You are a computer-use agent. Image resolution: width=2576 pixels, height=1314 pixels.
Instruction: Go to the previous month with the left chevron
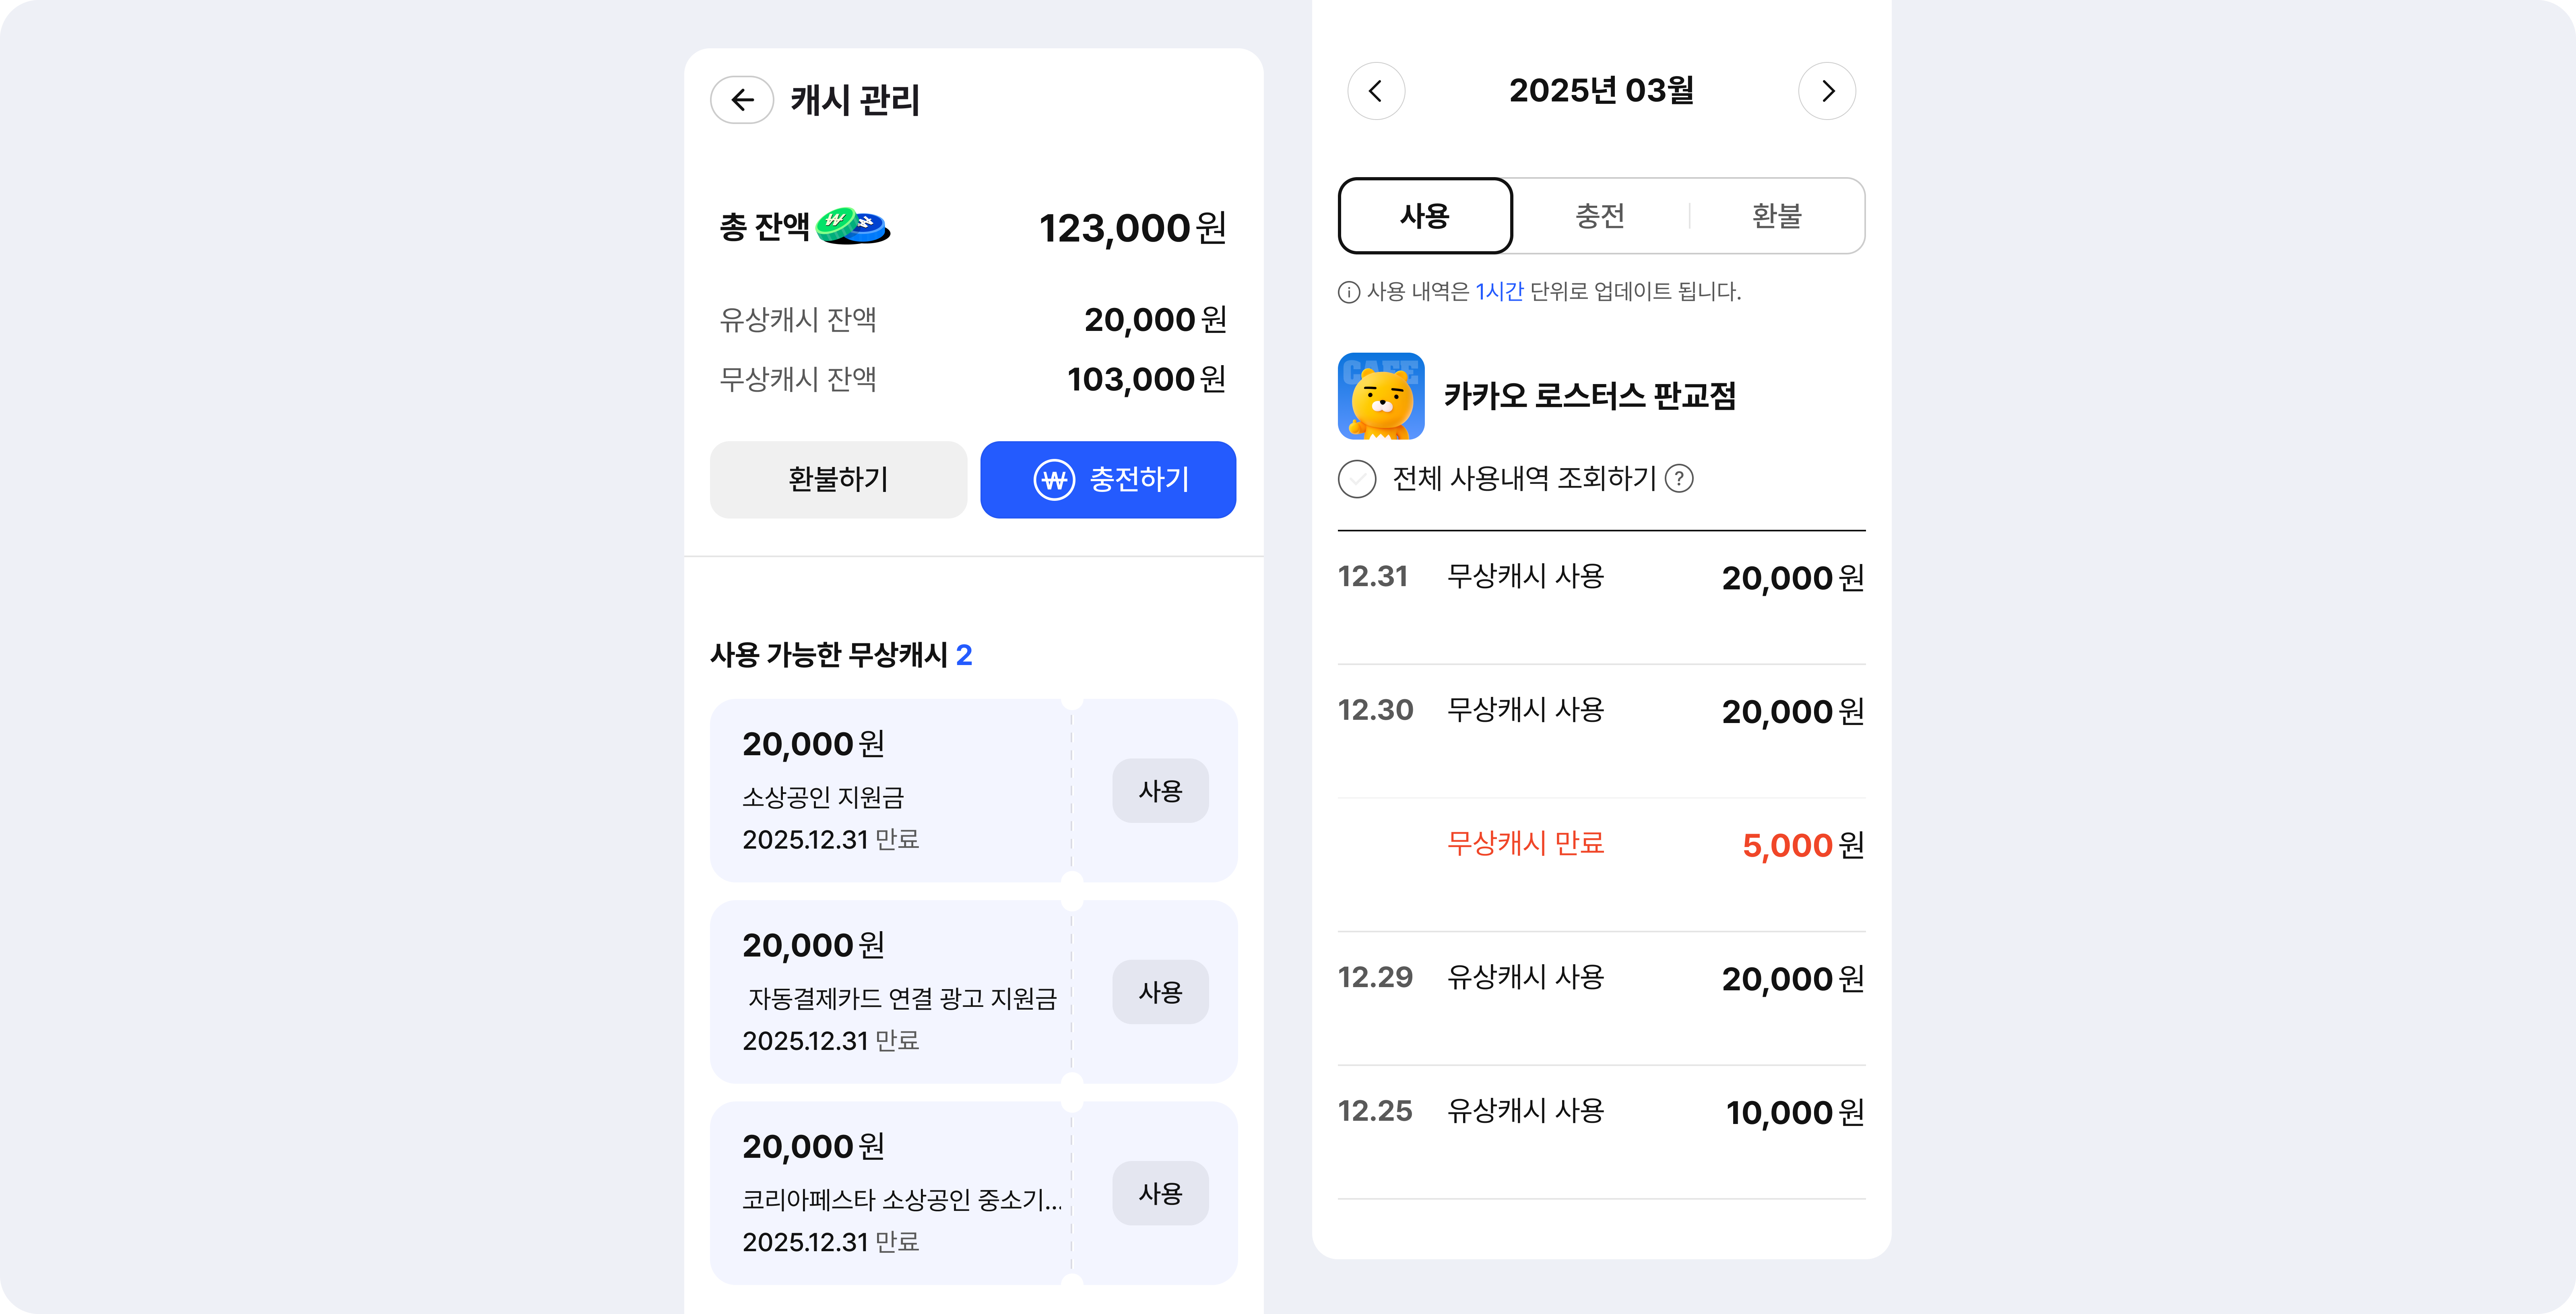(1376, 91)
